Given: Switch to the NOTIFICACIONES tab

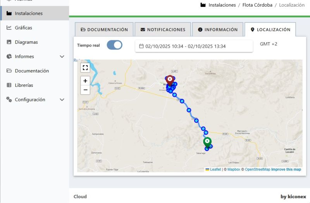Looking at the screenshot, I should tap(163, 30).
